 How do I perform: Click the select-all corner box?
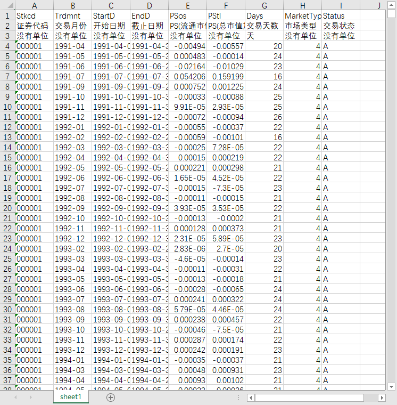(7, 5)
